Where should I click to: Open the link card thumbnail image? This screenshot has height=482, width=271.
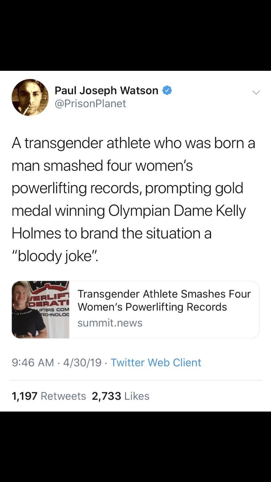pos(40,310)
